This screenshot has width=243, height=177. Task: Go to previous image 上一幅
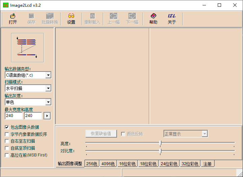114,19
